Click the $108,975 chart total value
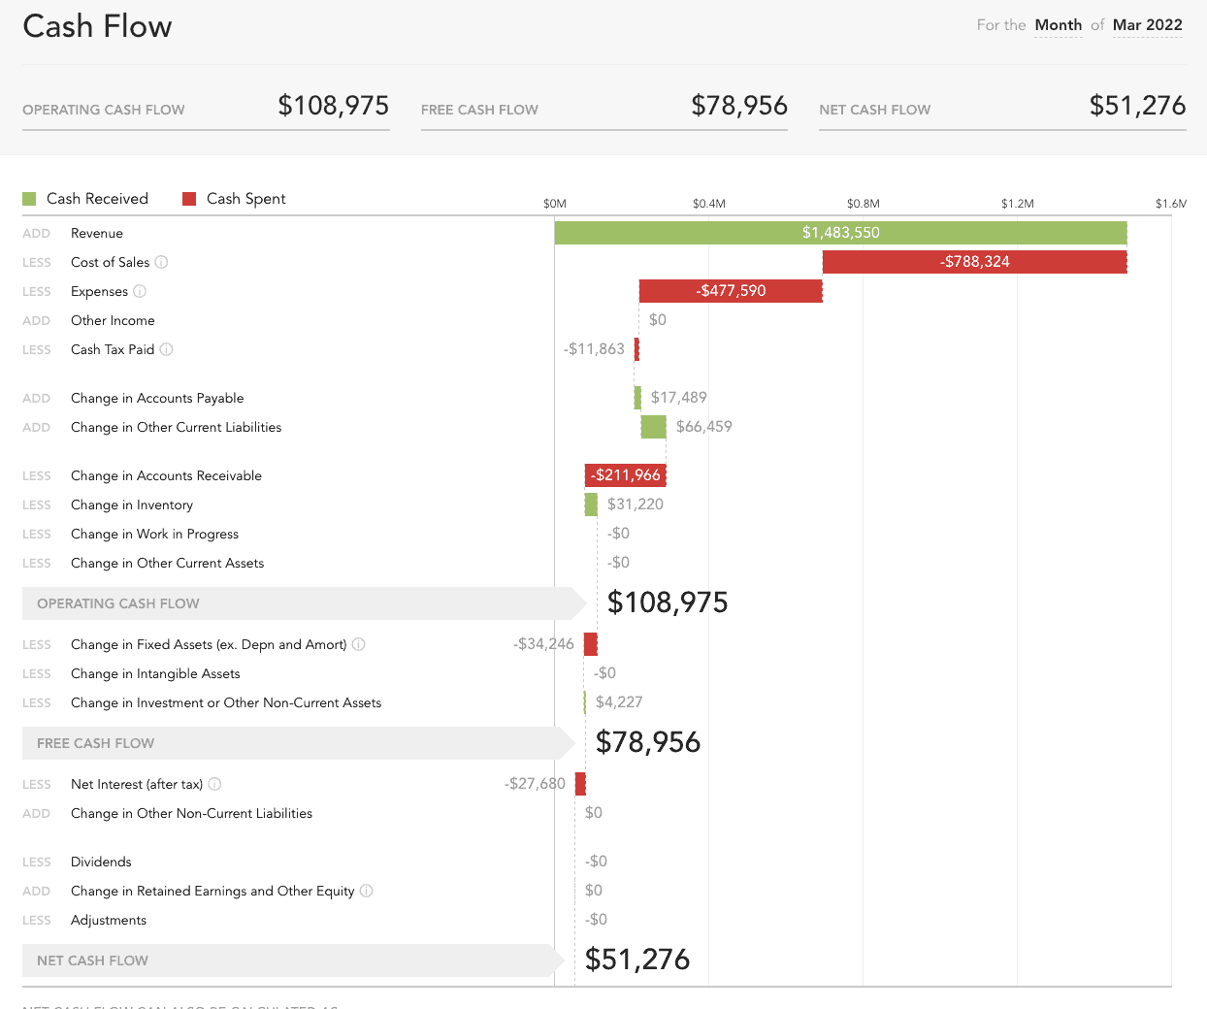1207x1009 pixels. [x=668, y=602]
